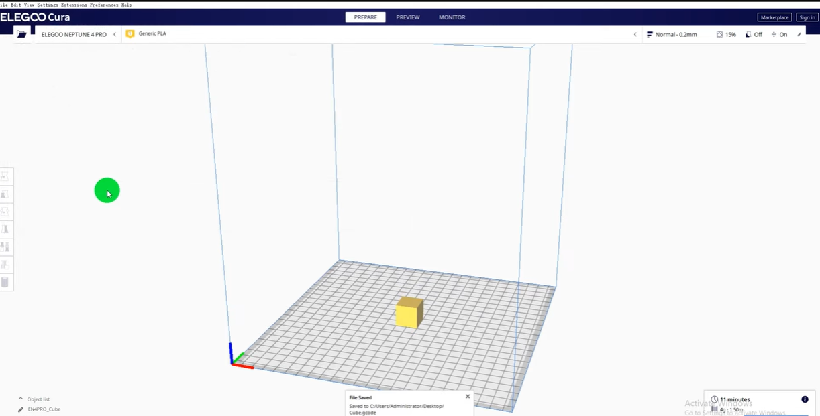Collapse the Object list panel

pyautogui.click(x=21, y=399)
